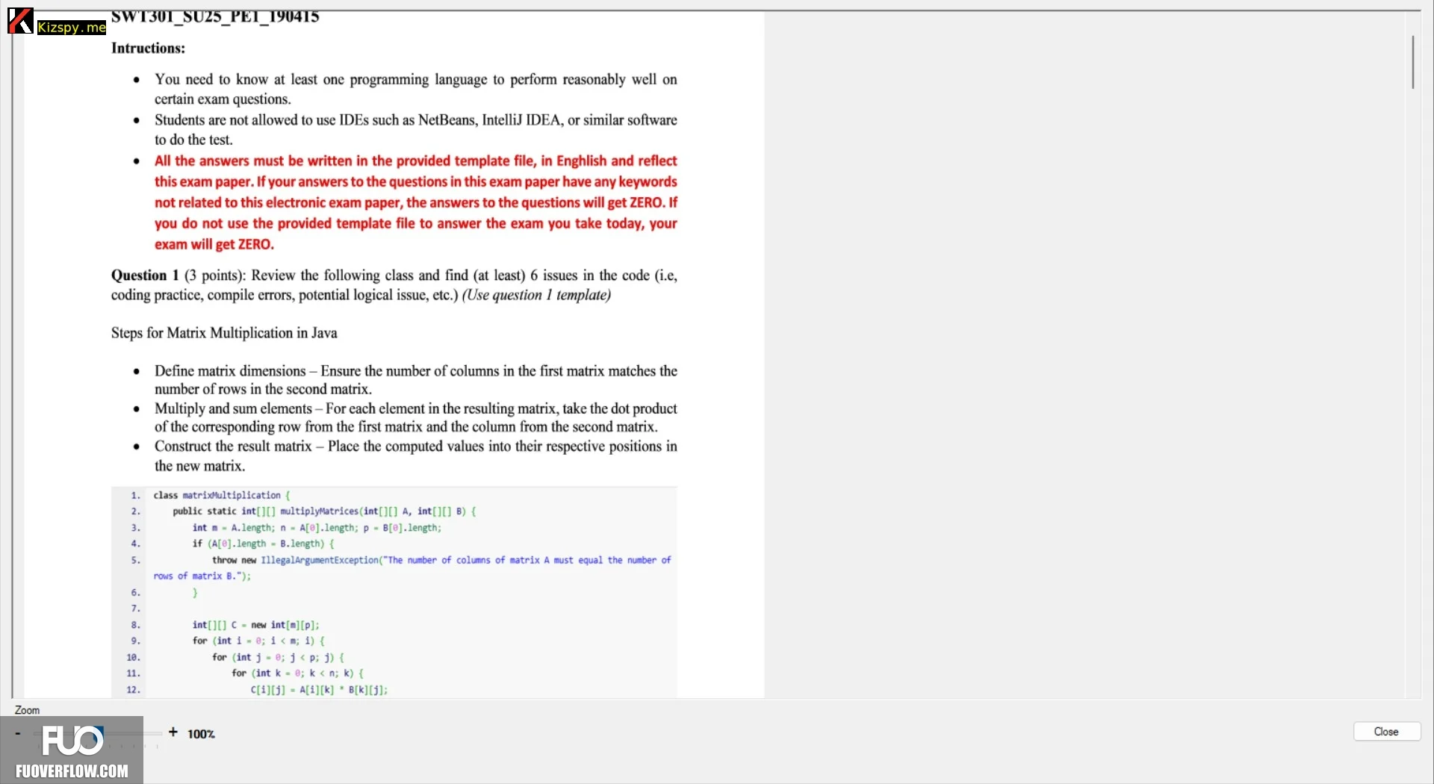1434x784 pixels.
Task: Click the 'Intructions:' heading
Action: pos(148,48)
